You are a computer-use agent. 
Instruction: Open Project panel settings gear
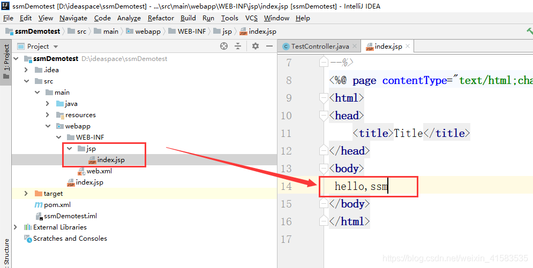[256, 47]
